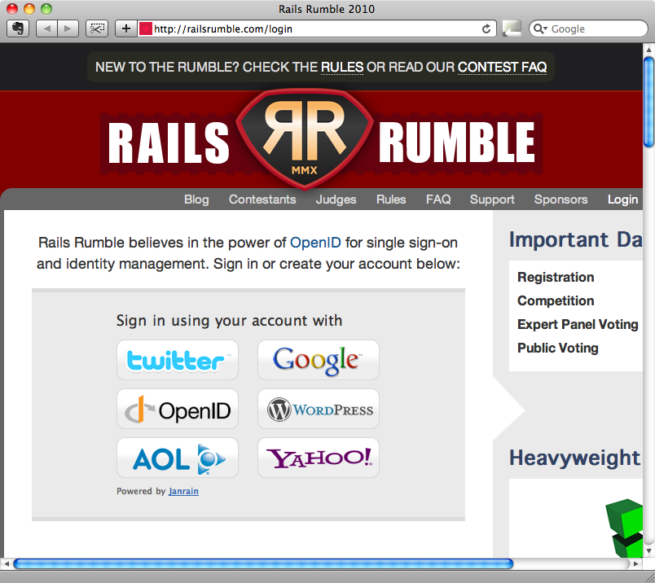Viewport: 655px width, 583px height.
Task: Sign in with the Twitter logo button
Action: pyautogui.click(x=178, y=360)
